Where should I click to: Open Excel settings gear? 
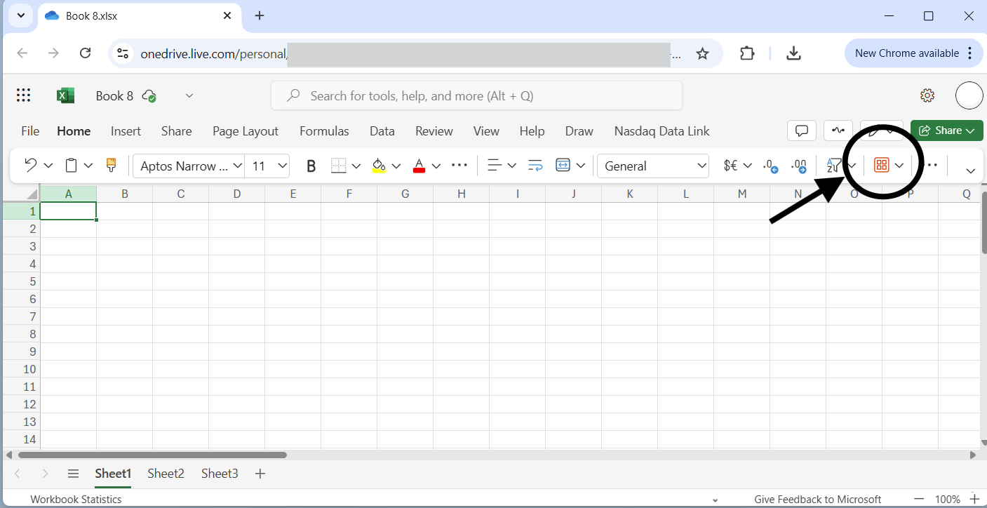click(927, 95)
